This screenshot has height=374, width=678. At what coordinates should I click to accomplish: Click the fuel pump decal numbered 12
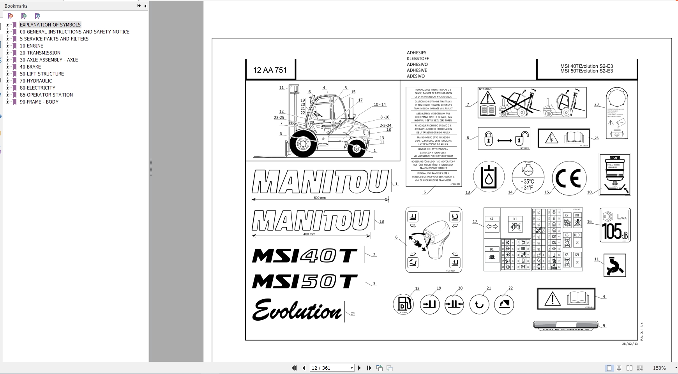403,304
